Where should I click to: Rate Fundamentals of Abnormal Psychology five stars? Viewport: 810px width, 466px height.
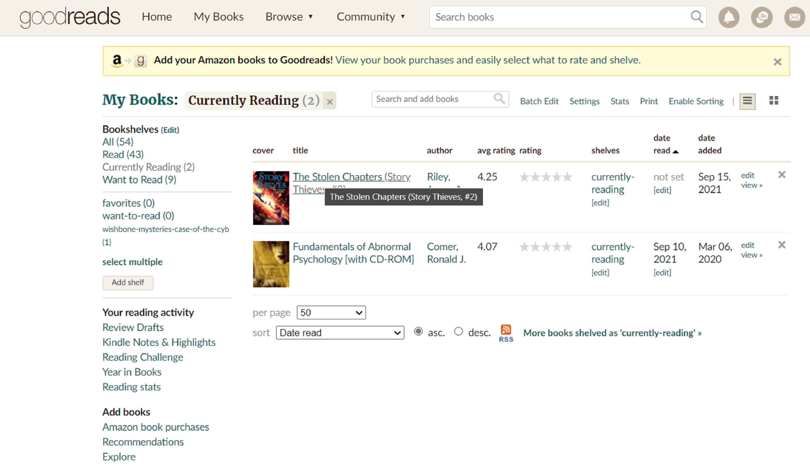pyautogui.click(x=567, y=247)
